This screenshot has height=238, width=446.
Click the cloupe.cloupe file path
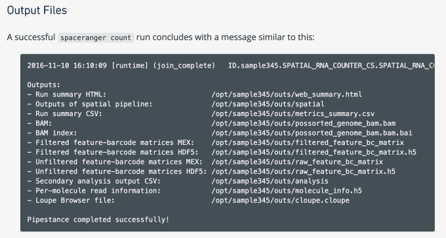(281, 201)
